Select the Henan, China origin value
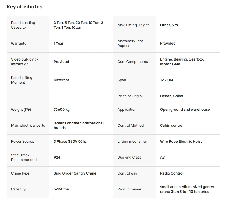The image size is (227, 200). point(171,96)
